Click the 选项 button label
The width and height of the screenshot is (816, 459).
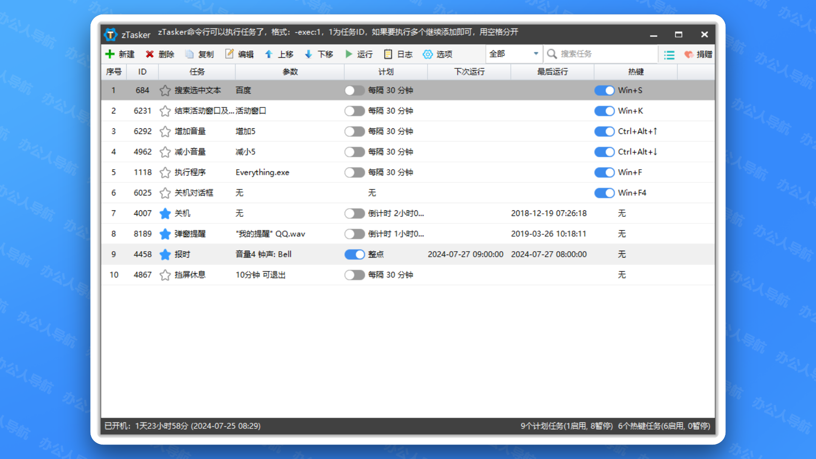444,54
